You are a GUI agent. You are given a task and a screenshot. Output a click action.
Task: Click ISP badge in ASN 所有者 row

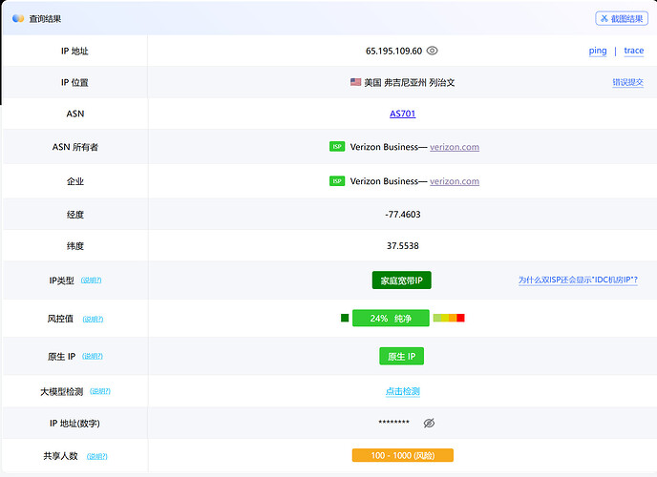point(337,147)
